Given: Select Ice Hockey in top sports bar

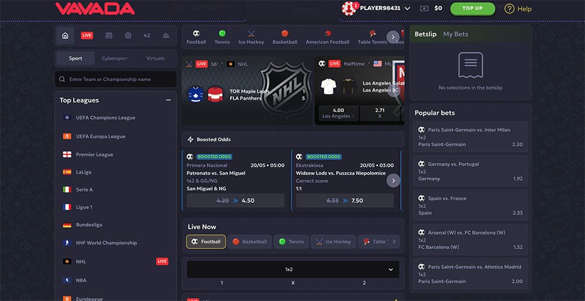Looking at the screenshot, I should tap(251, 37).
